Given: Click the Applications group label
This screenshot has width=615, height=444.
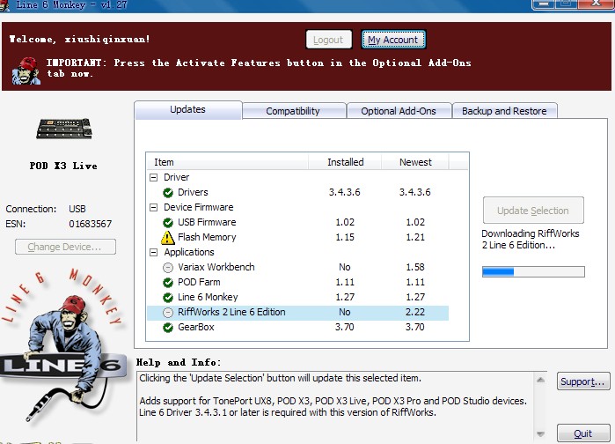Looking at the screenshot, I should click(189, 252).
